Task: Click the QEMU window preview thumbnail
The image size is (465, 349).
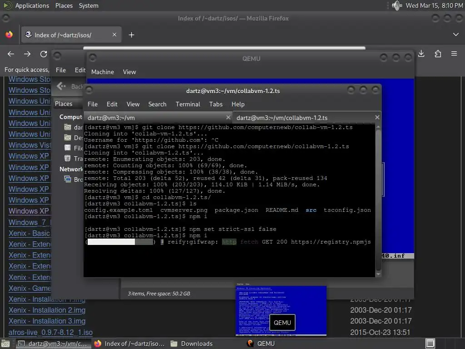Action: (281, 310)
